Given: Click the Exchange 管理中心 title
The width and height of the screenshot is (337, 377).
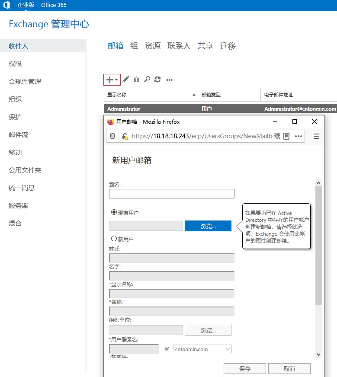Looking at the screenshot, I should 49,24.
